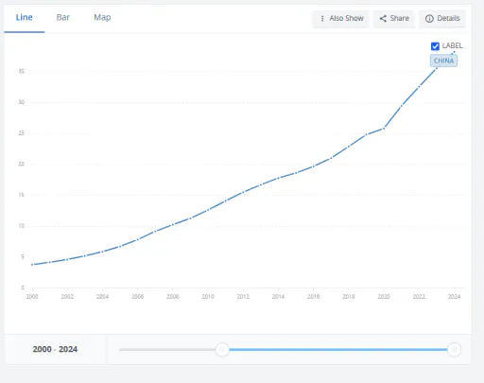The width and height of the screenshot is (484, 383).
Task: Click the left handle of year range slider
Action: pyautogui.click(x=222, y=349)
